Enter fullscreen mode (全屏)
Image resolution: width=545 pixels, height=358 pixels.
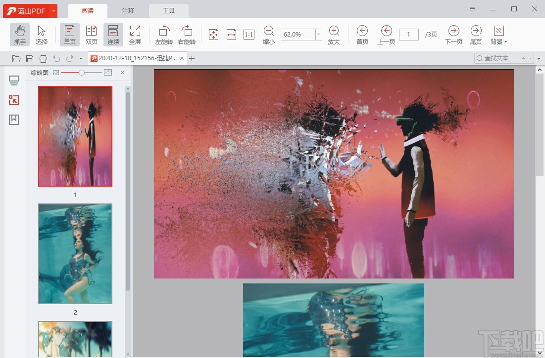[135, 34]
